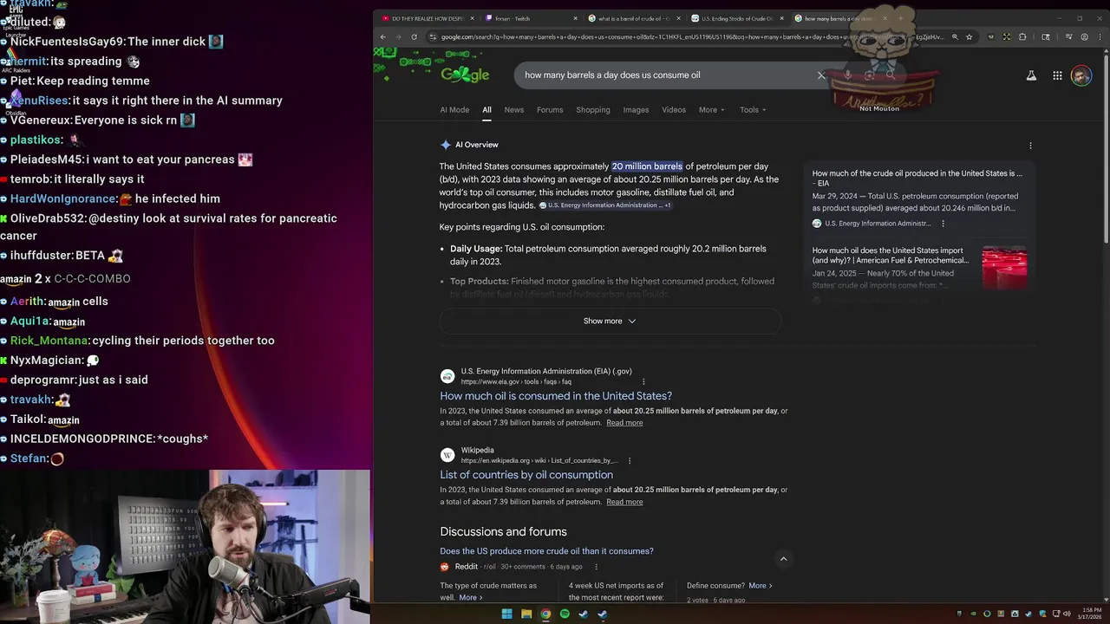Open three-dot menu for Reddit discussion
1110x624 pixels.
[596, 567]
